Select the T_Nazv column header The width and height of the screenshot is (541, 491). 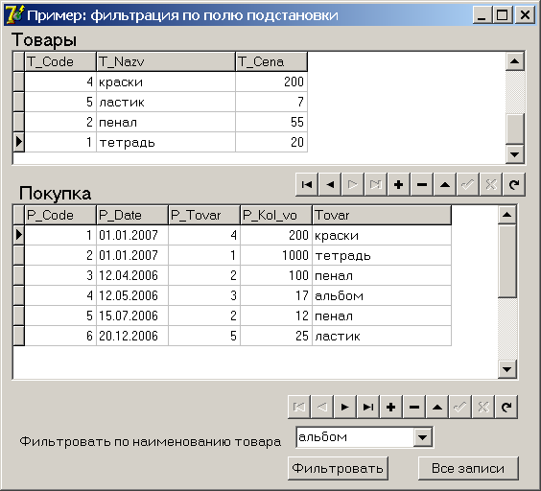pos(166,61)
